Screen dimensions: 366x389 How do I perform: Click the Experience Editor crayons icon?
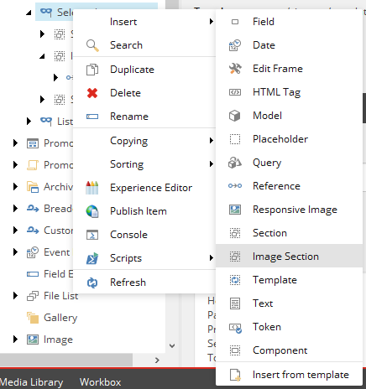tap(92, 188)
